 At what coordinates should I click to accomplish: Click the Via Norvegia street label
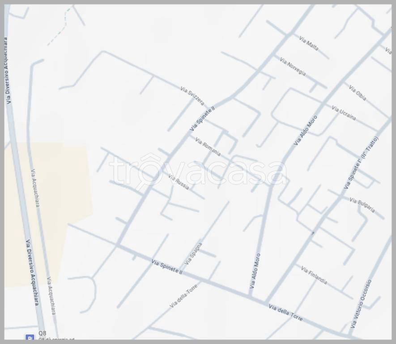click(x=293, y=66)
